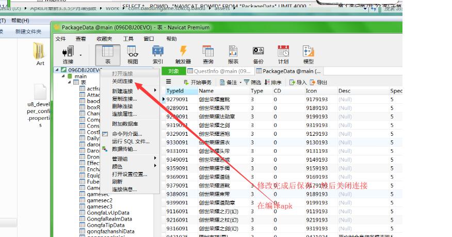
Task: Click the 开始事务 button
Action: click(x=197, y=82)
